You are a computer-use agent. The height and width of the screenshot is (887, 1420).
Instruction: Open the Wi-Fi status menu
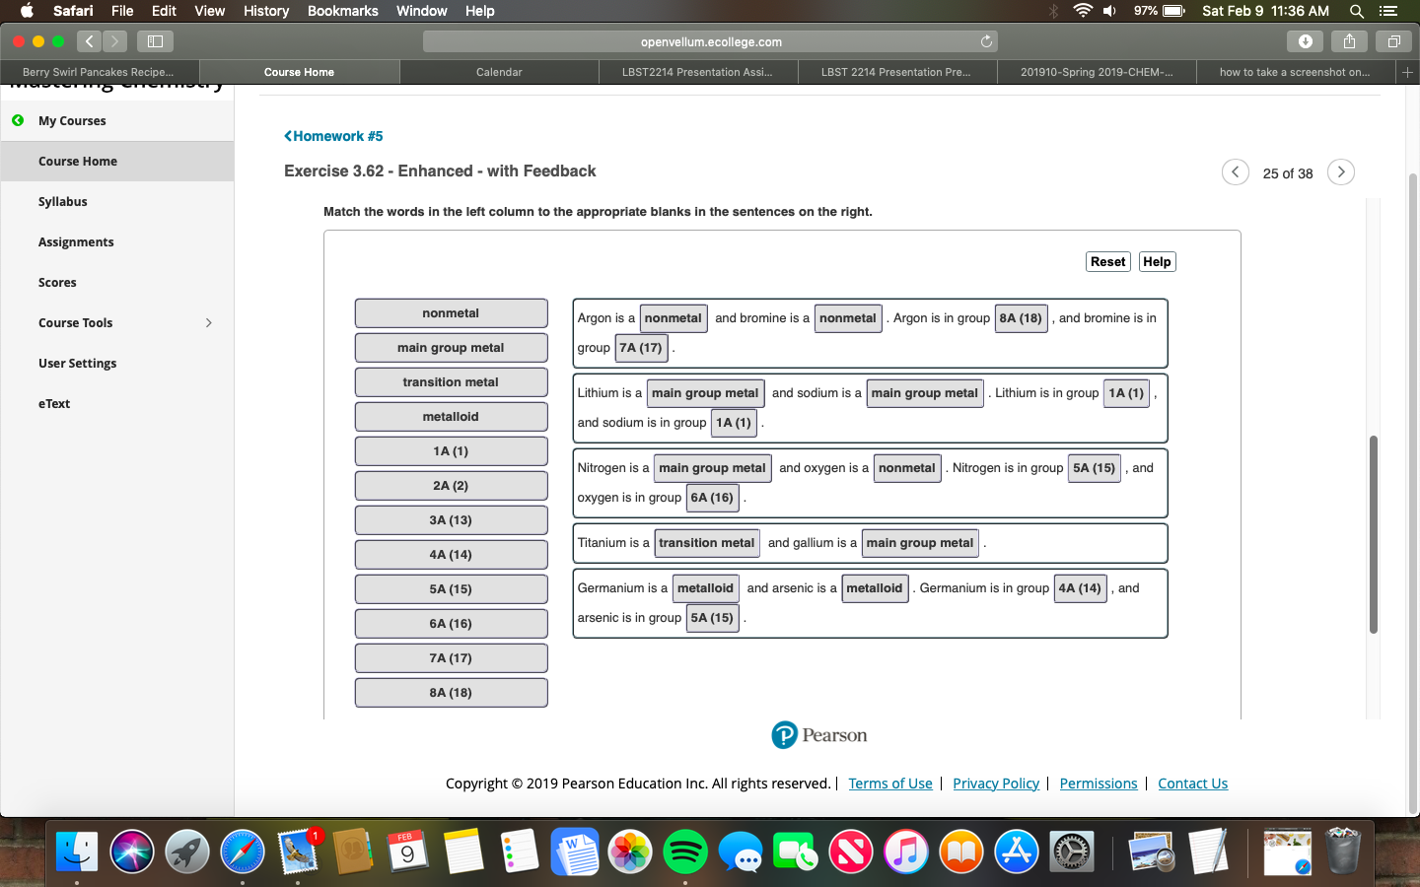[1083, 11]
